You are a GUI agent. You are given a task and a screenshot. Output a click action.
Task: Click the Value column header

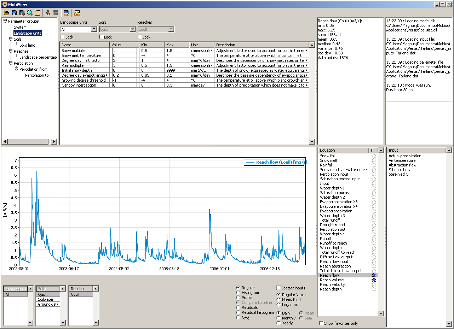click(124, 45)
